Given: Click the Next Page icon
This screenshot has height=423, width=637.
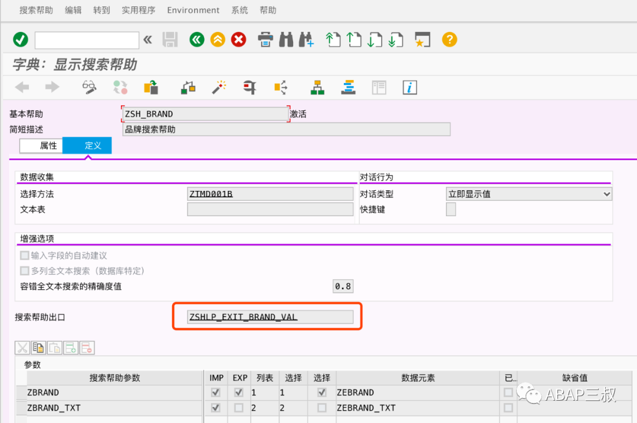Looking at the screenshot, I should point(375,40).
